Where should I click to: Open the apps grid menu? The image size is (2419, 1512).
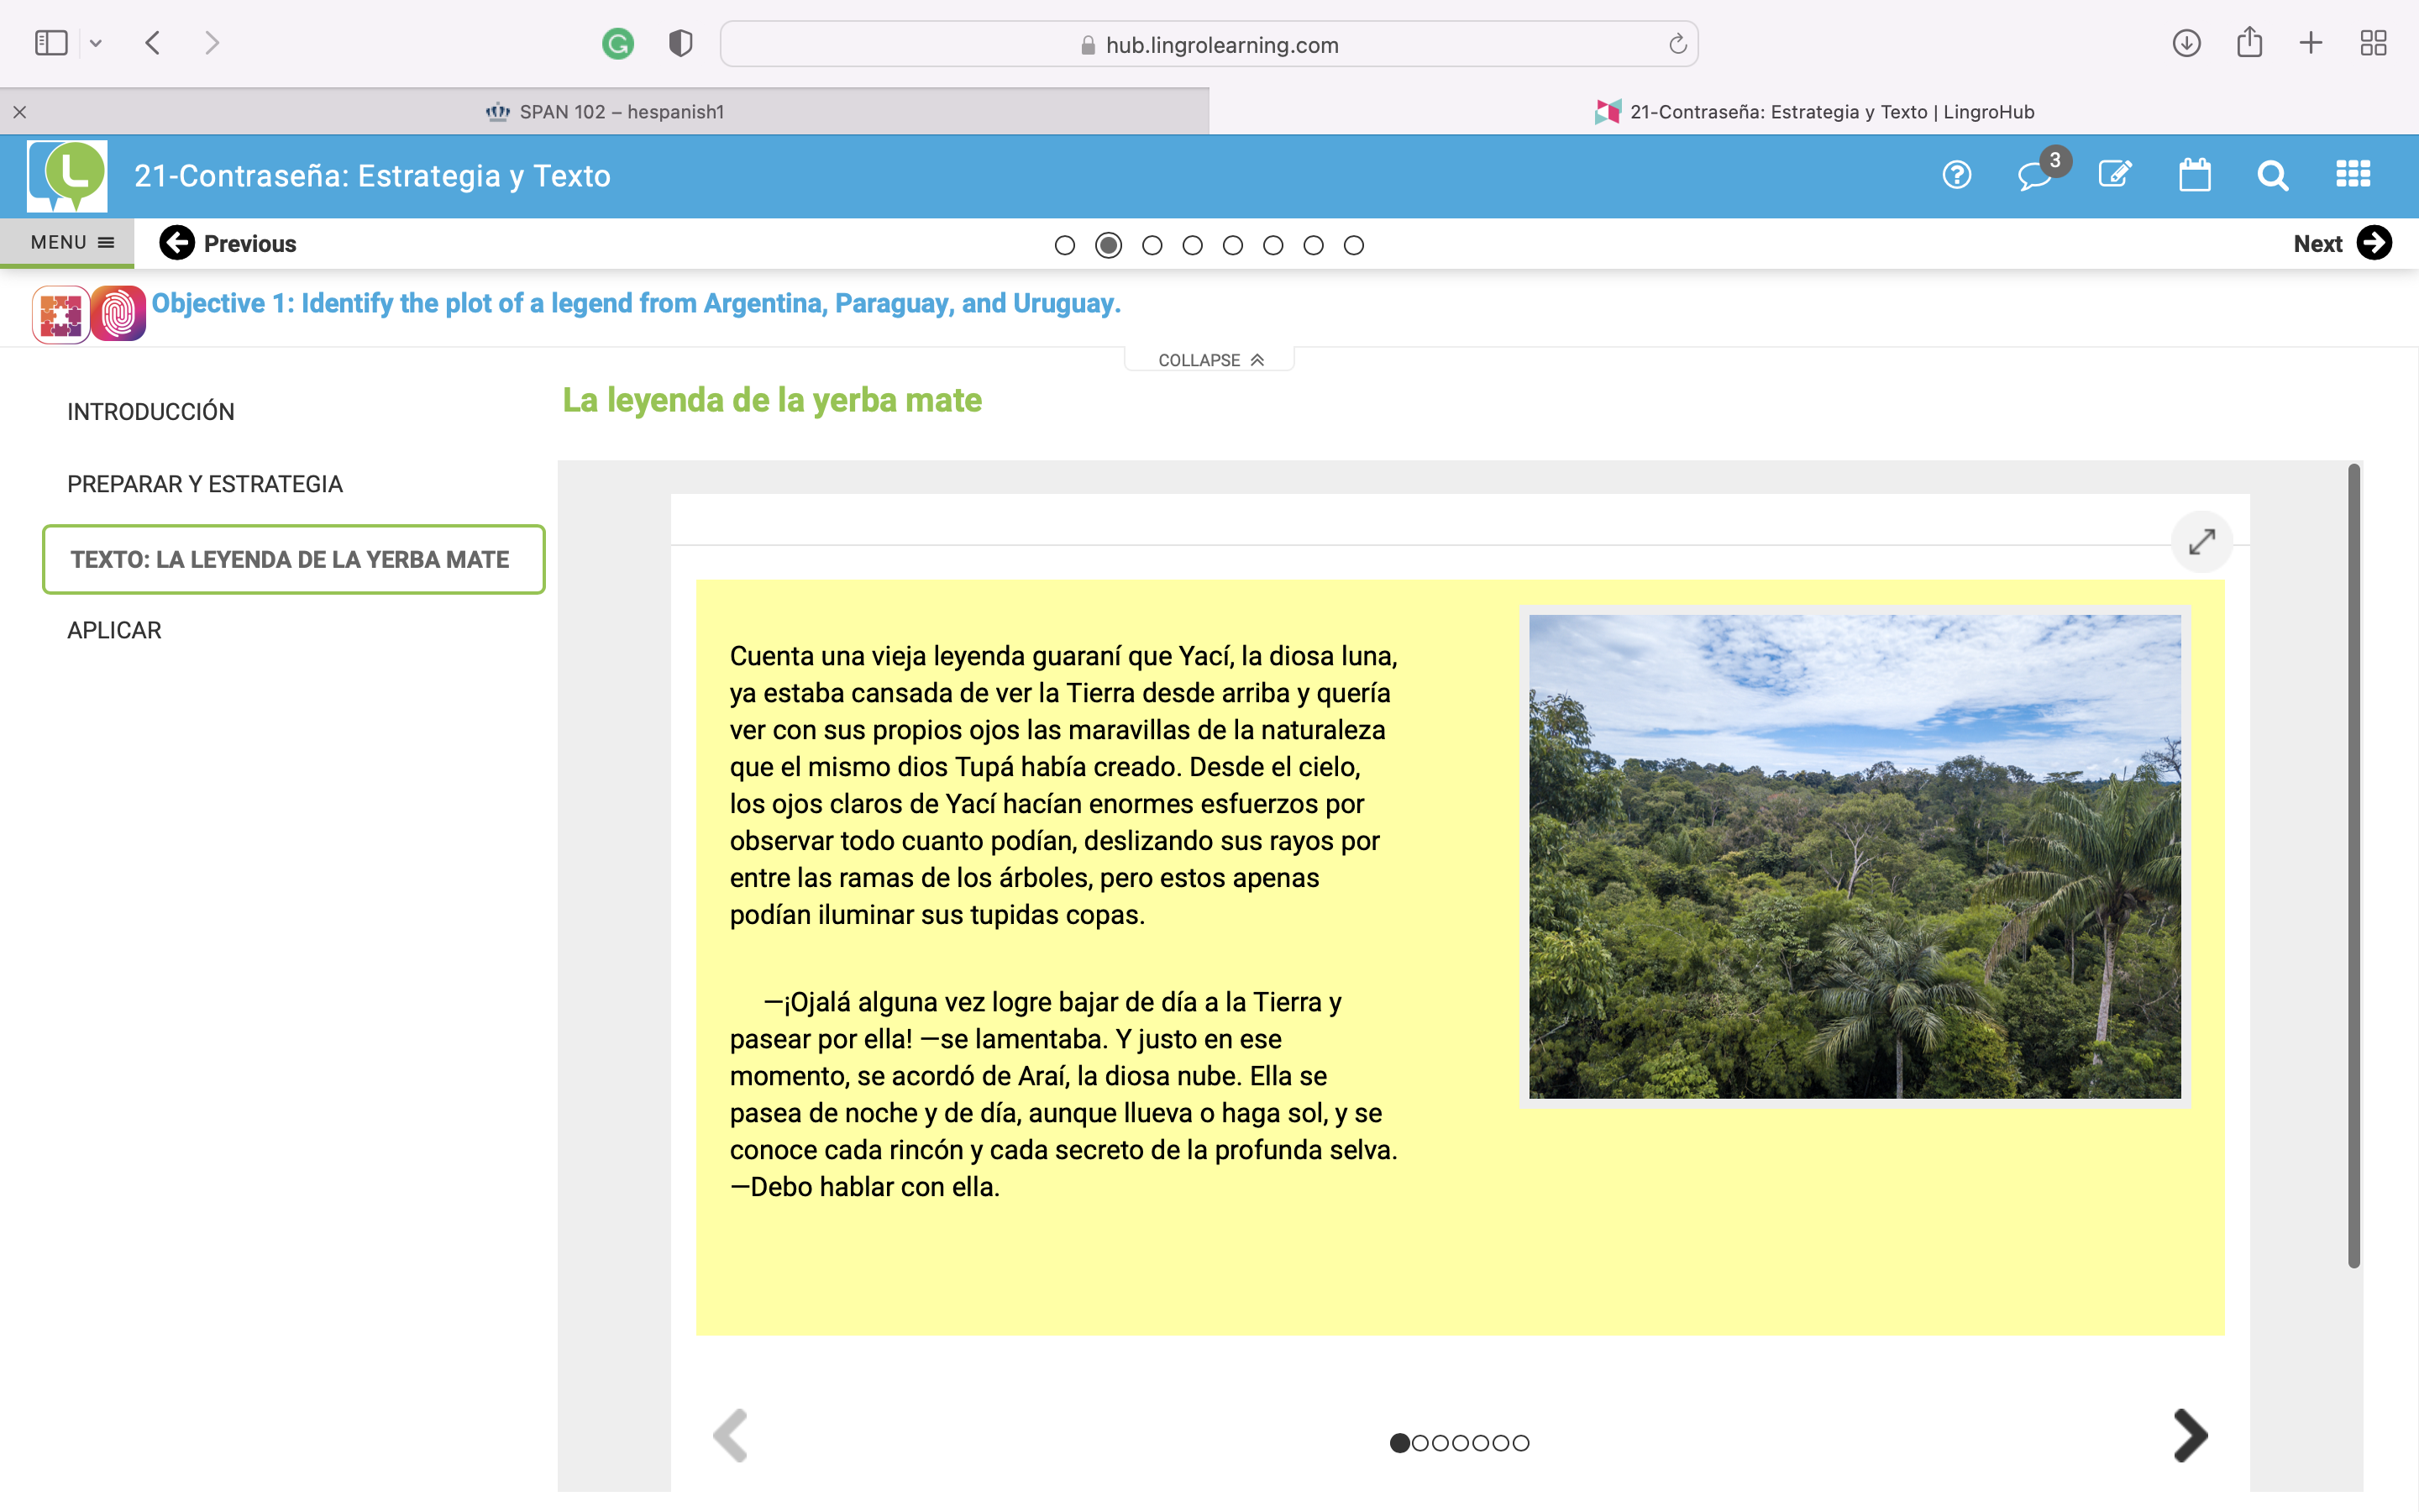(2352, 175)
